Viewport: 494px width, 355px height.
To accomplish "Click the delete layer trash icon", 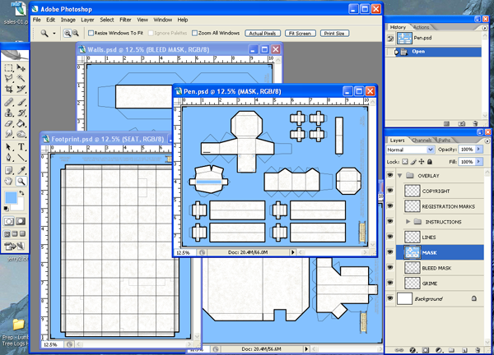I will pos(478,350).
